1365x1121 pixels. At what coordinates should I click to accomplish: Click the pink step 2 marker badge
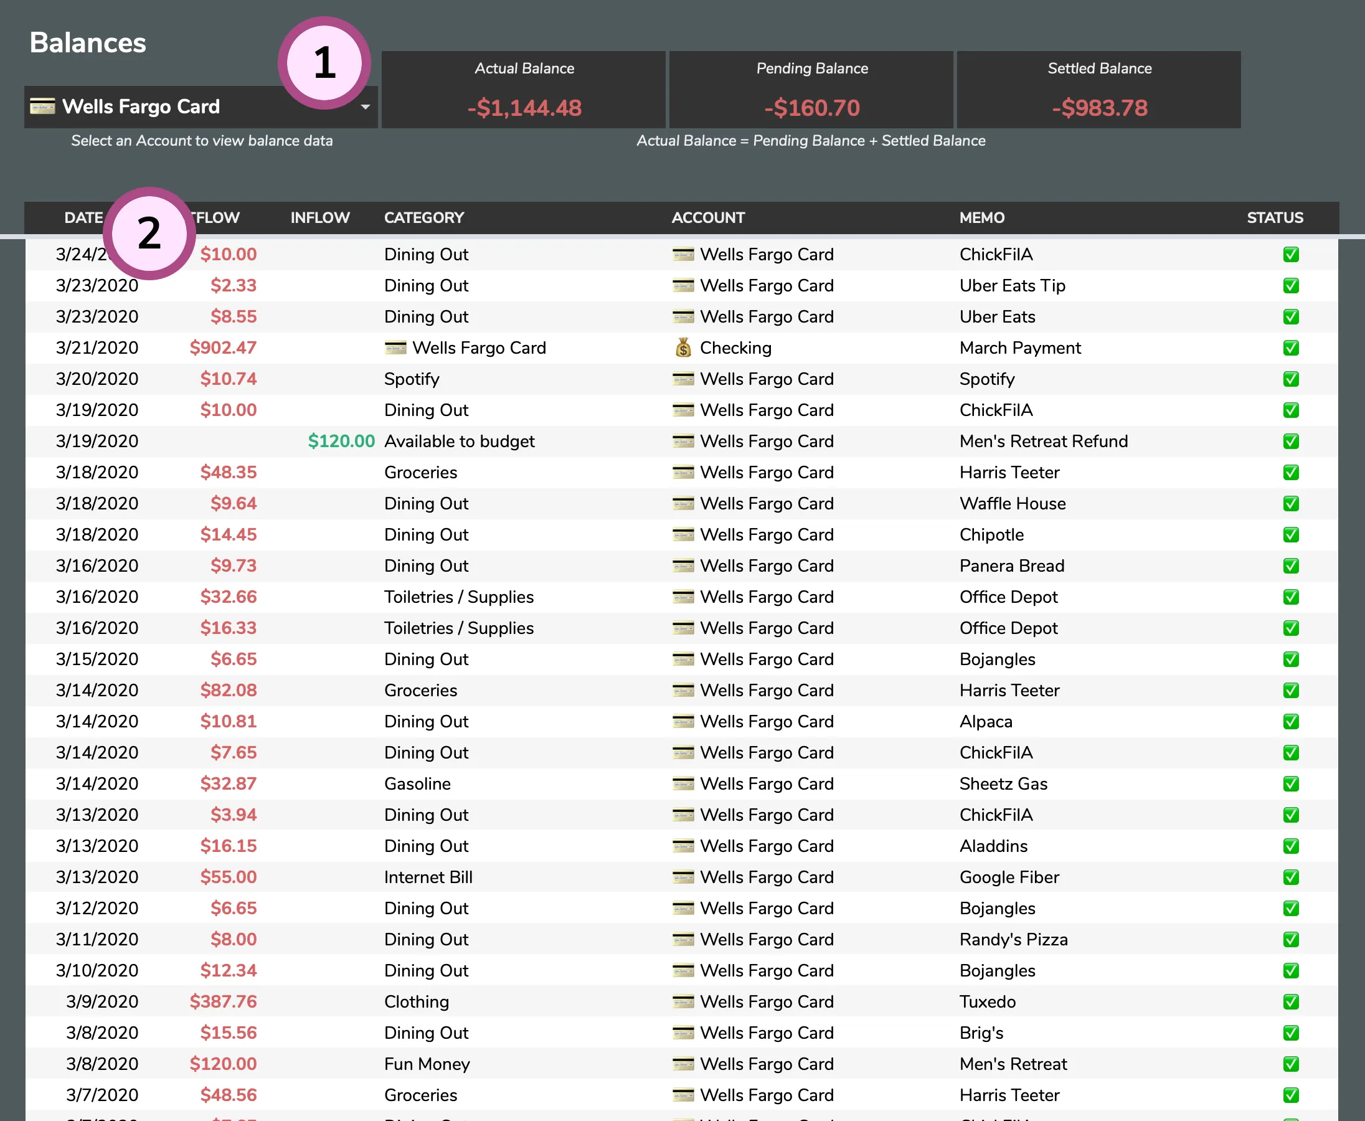coord(150,233)
